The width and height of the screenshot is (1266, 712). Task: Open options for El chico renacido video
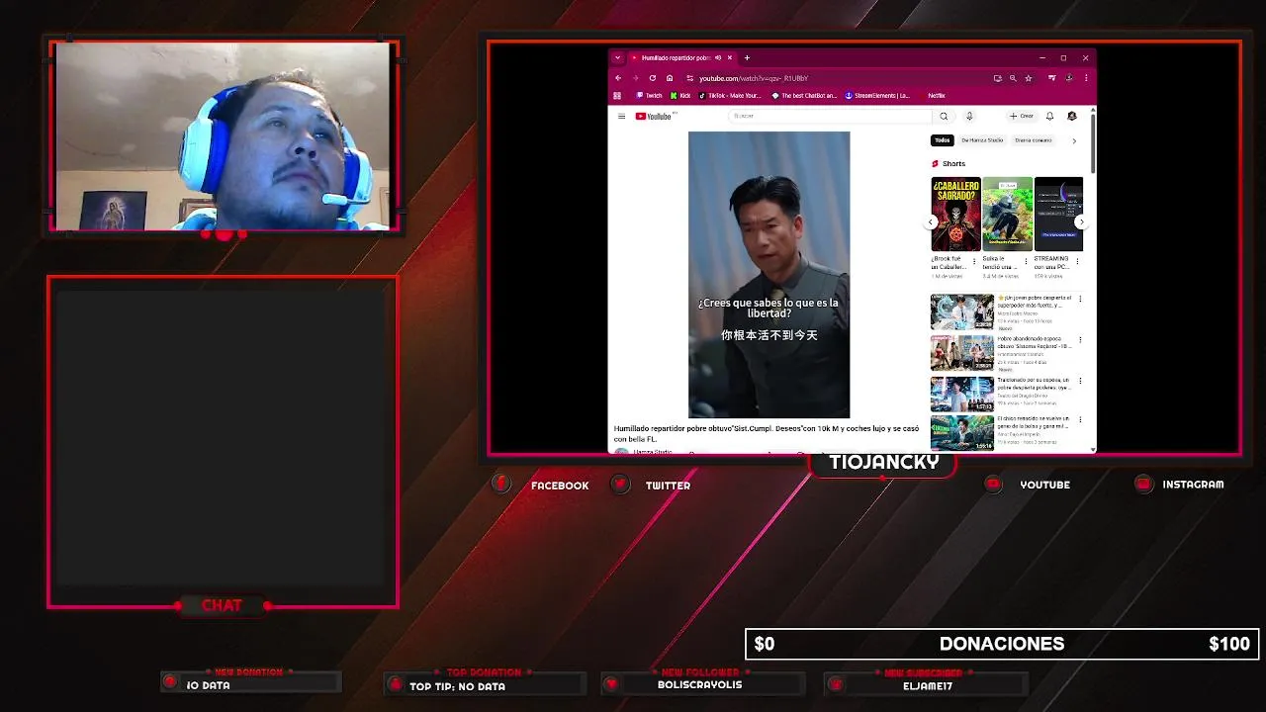point(1080,420)
